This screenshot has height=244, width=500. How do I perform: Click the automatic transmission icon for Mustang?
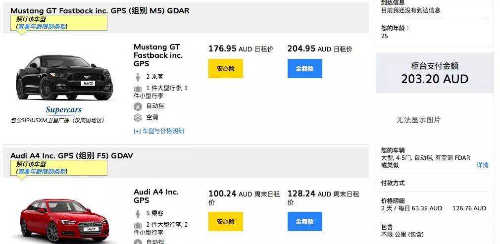[138, 106]
